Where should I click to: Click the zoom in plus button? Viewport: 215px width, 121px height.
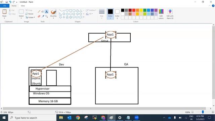click(x=213, y=112)
